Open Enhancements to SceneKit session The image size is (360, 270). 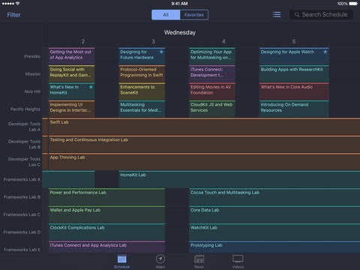[142, 91]
